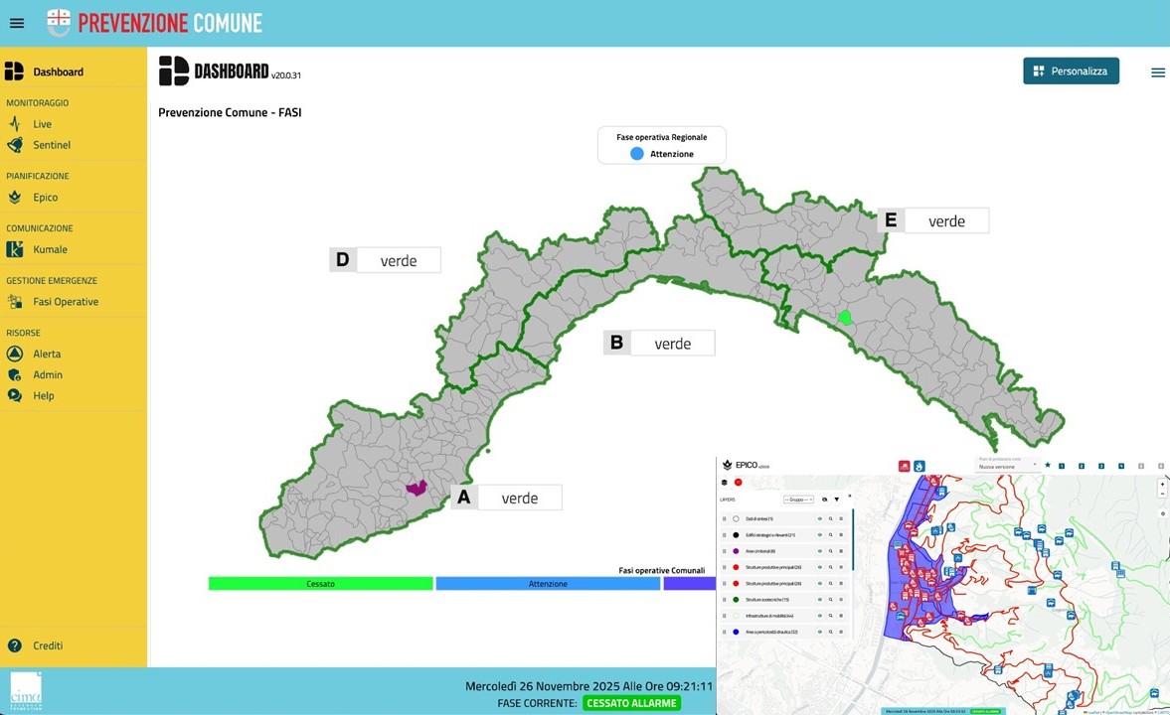Open the Help page
This screenshot has height=715, width=1170.
(x=44, y=396)
